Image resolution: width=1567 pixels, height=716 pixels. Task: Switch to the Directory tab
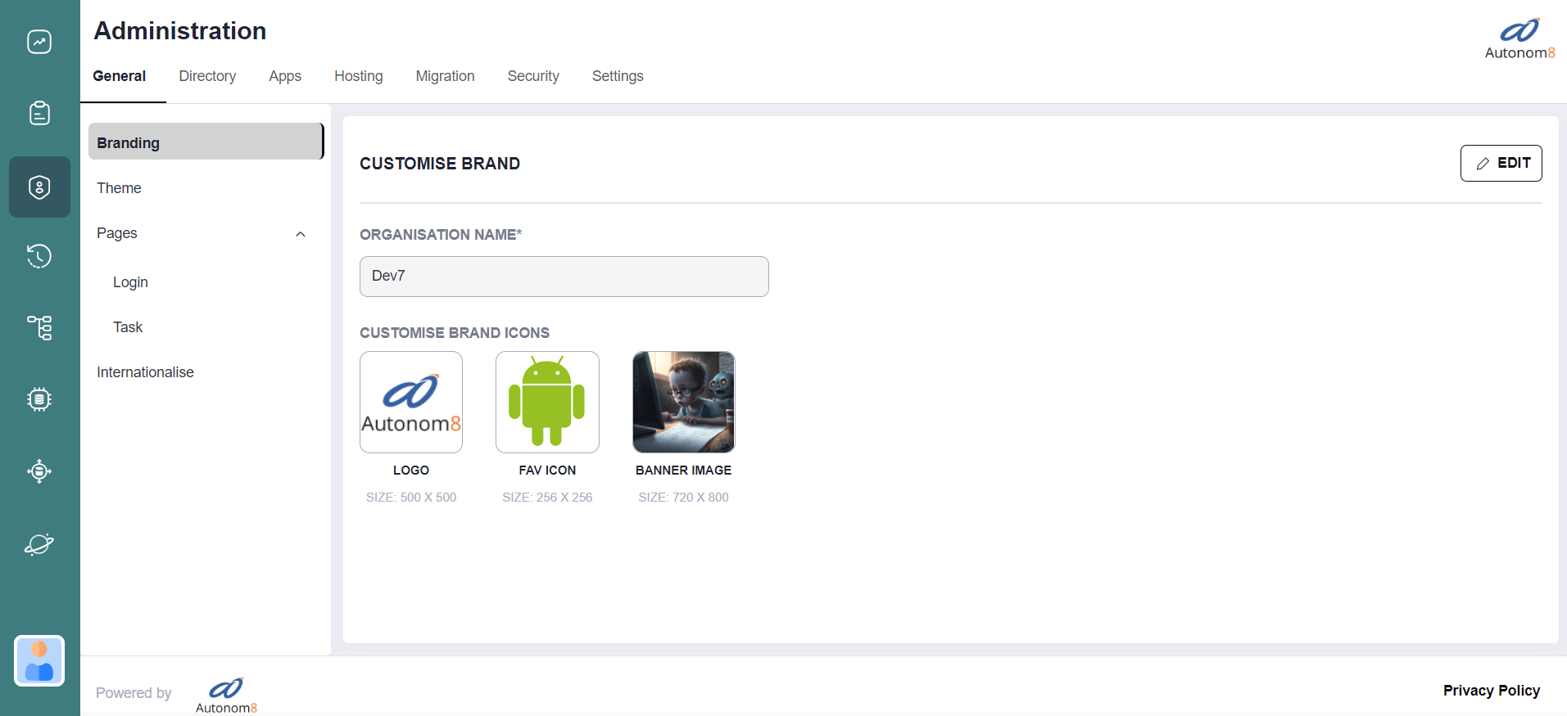207,76
